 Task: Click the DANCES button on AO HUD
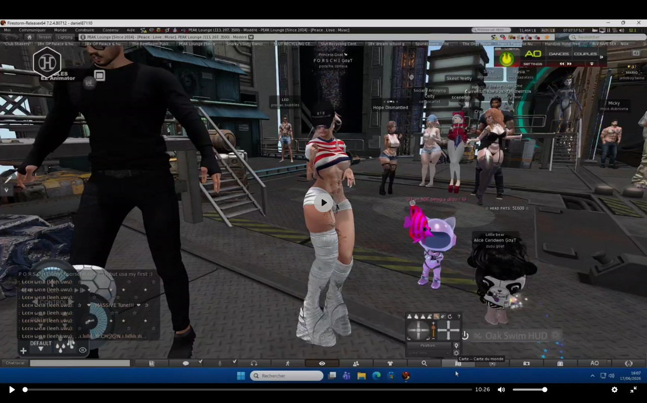(x=559, y=54)
